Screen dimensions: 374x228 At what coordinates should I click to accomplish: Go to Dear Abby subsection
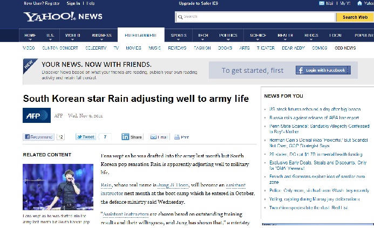coord(294,48)
